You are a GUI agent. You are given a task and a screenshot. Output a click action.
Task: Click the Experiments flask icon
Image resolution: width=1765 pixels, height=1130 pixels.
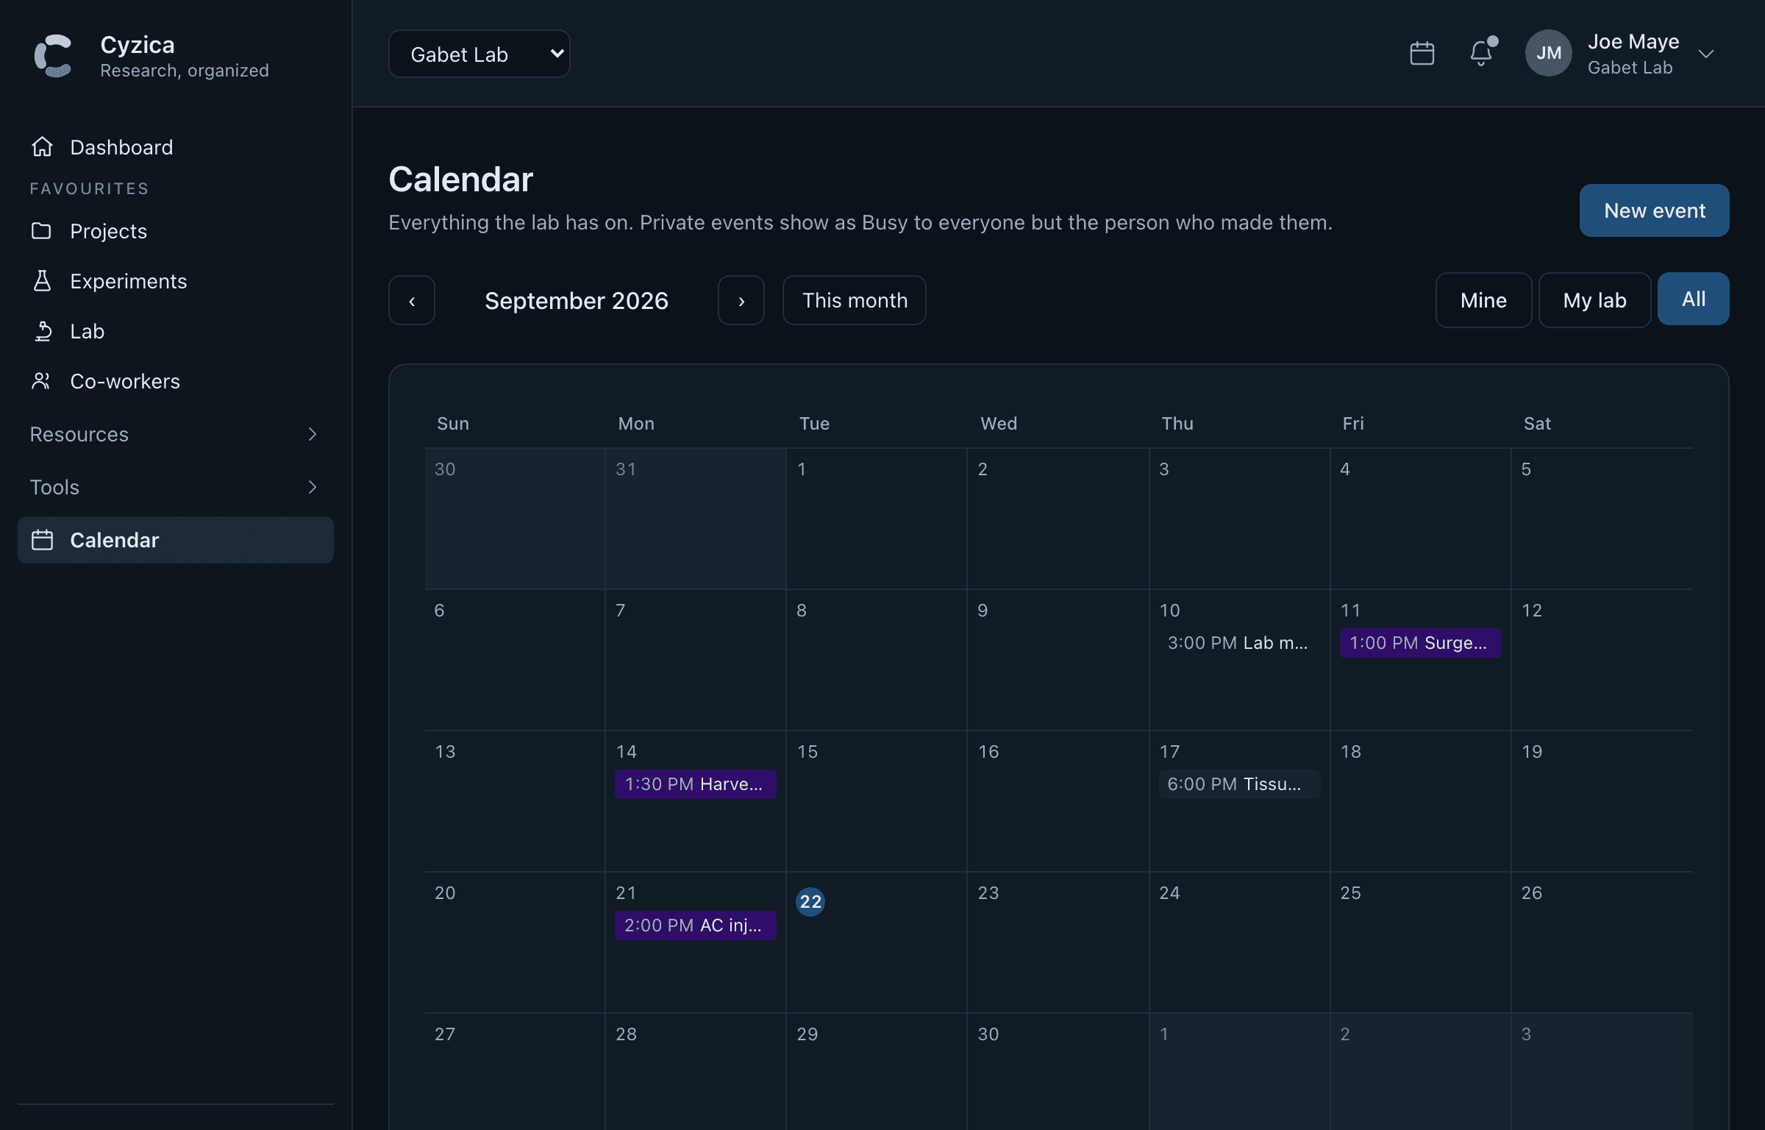[42, 281]
